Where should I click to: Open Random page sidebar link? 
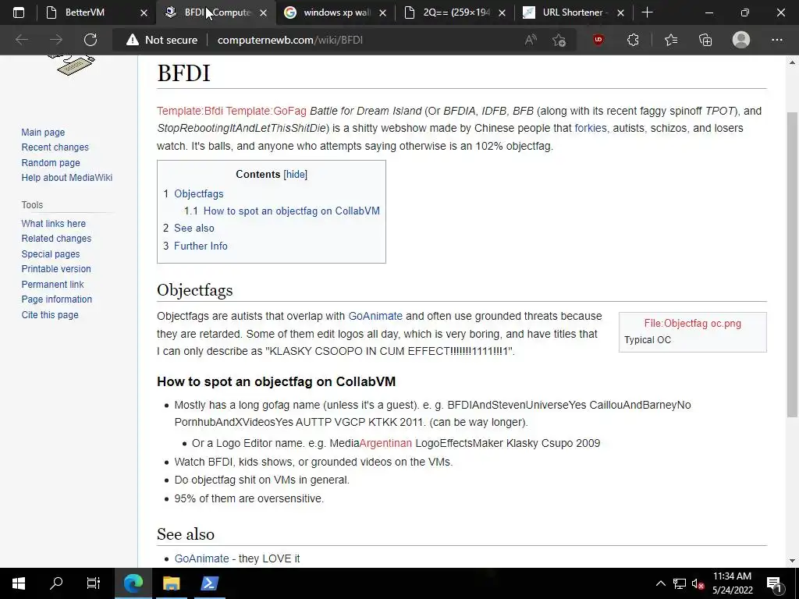[51, 163]
